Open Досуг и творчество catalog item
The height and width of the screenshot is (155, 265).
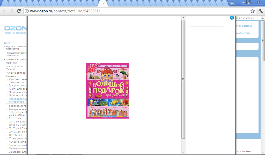coord(18,86)
